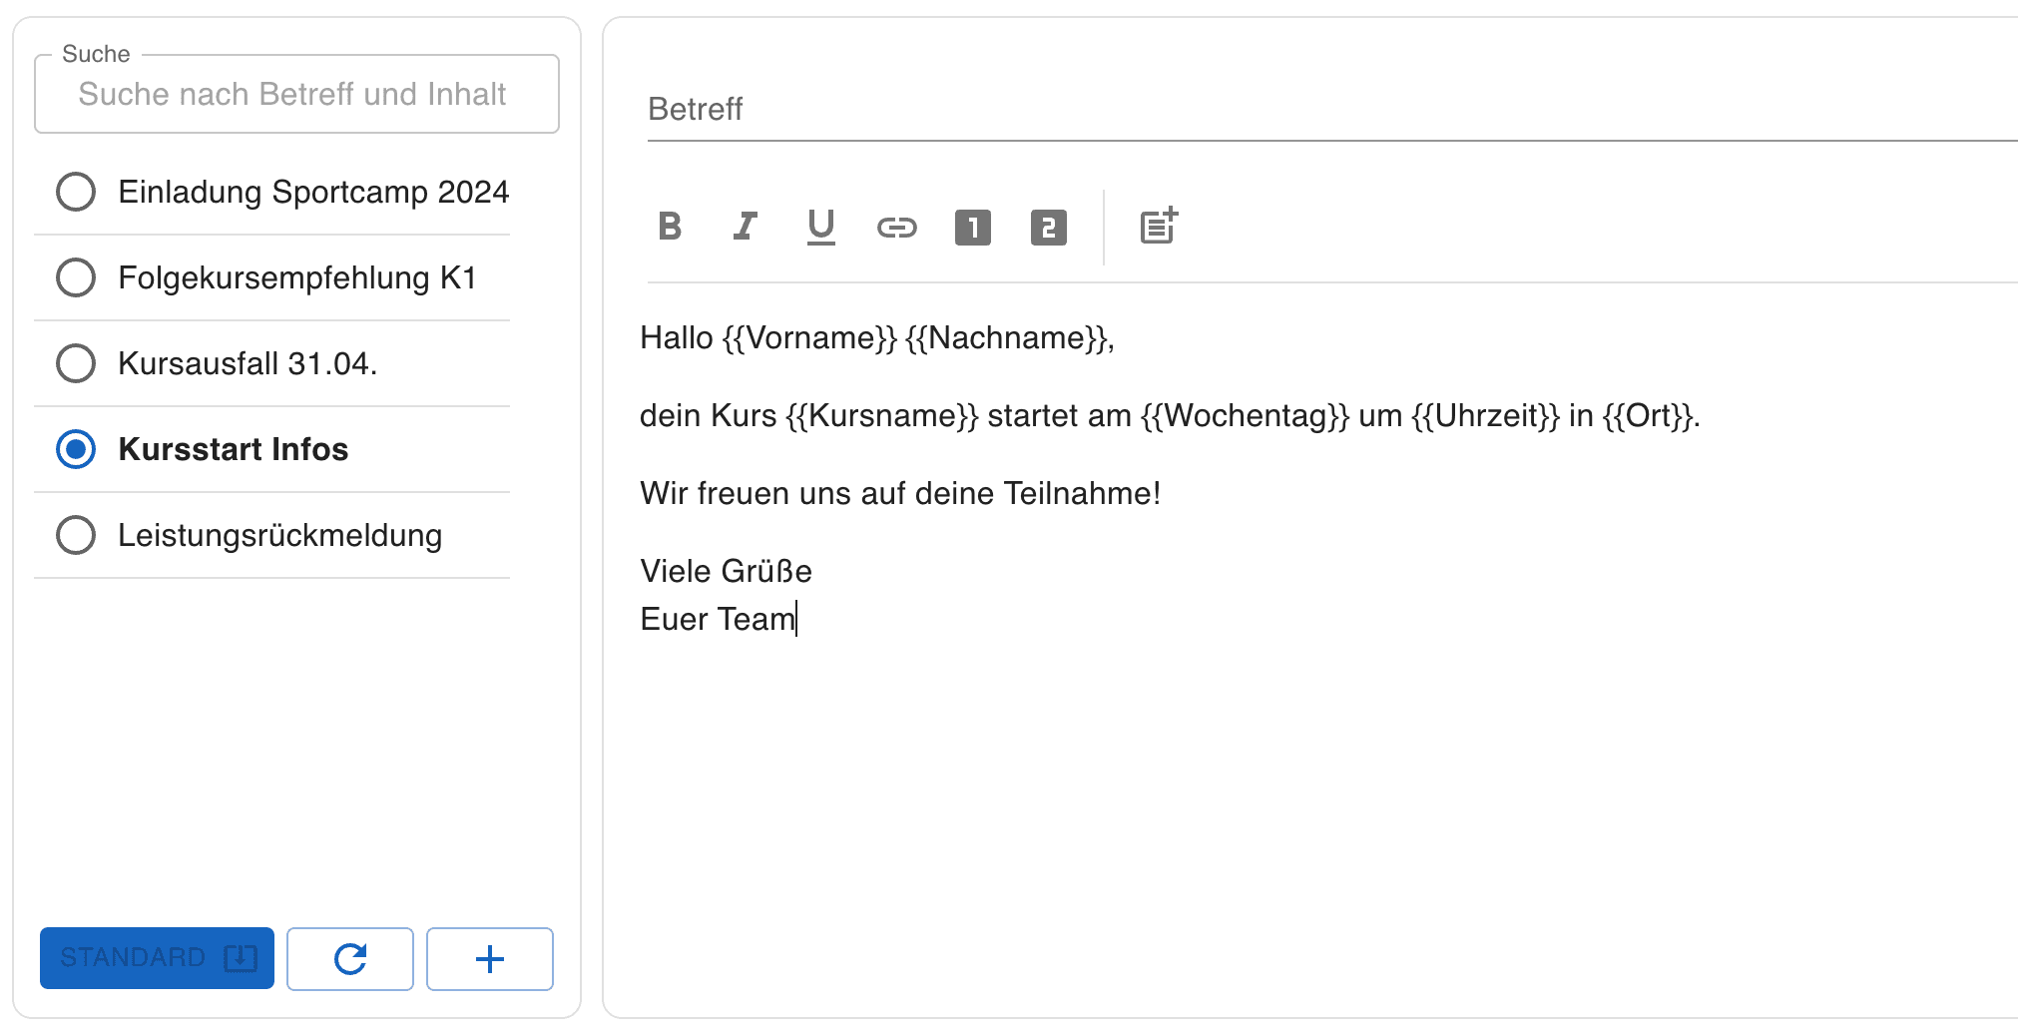Screen dimensions: 2018x1036
Task: Select the Kursausfall 31.04. radio button
Action: (x=76, y=363)
